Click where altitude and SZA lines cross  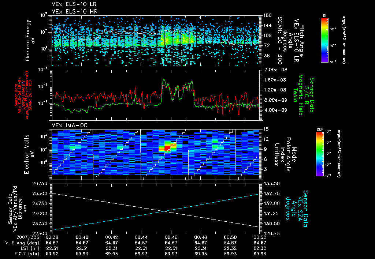(x=164, y=211)
